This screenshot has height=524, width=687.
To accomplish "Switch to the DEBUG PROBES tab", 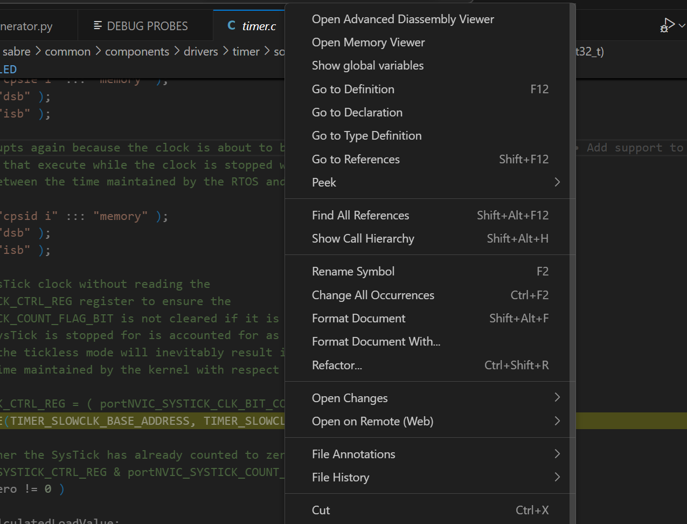I will pyautogui.click(x=145, y=25).
